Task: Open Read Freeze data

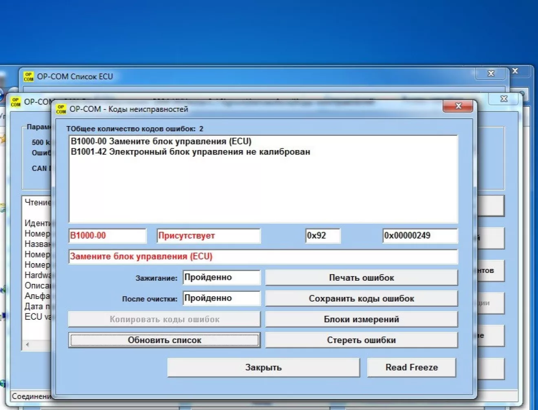Action: click(x=411, y=368)
